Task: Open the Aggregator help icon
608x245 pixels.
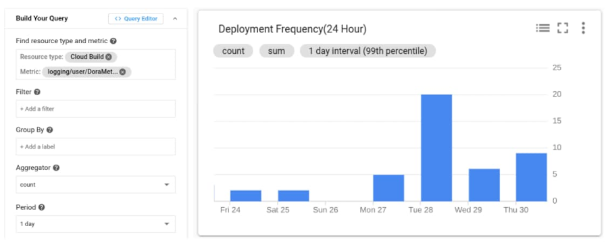Action: pos(56,168)
